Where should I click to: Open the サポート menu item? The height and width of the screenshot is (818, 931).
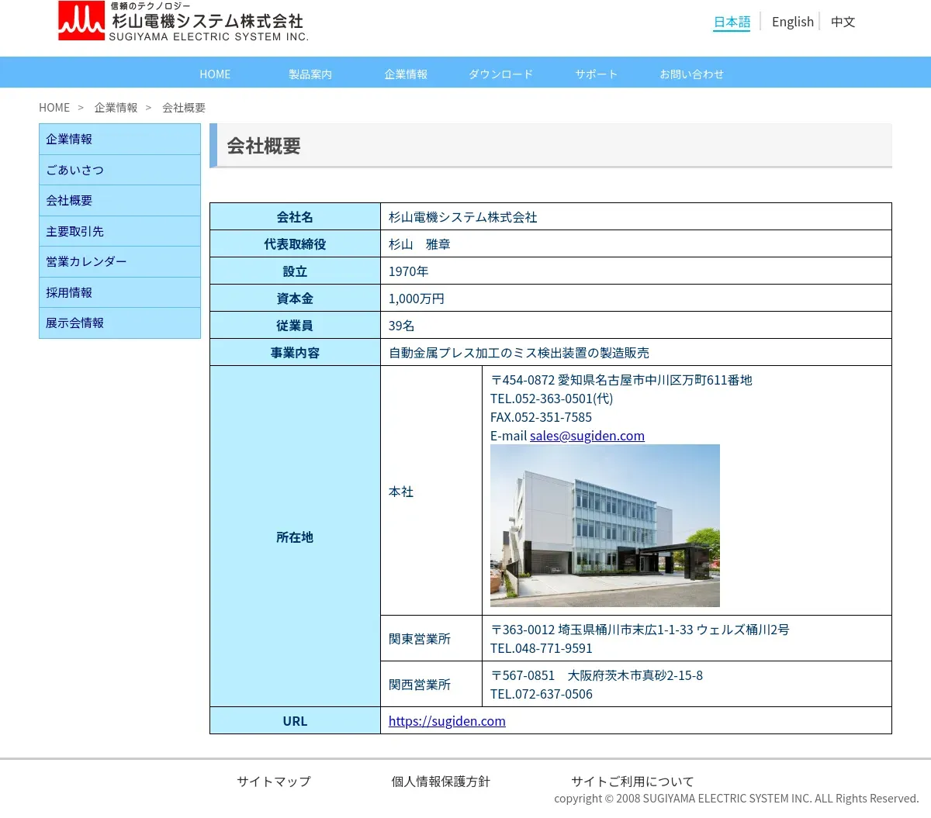[x=597, y=74]
